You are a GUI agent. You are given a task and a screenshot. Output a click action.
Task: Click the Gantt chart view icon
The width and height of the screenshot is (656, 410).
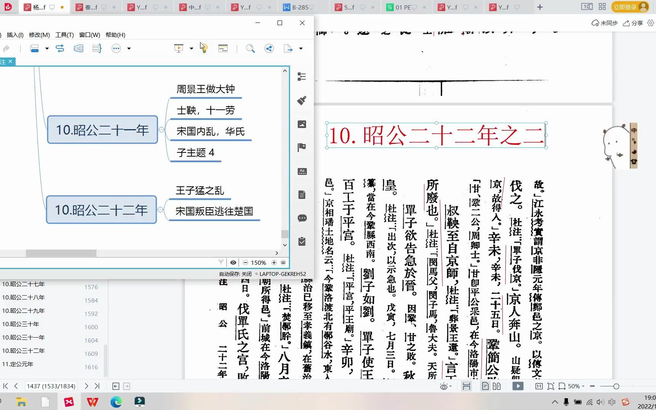(x=223, y=48)
